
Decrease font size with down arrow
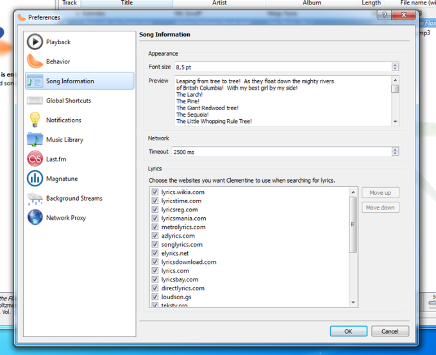click(x=395, y=69)
